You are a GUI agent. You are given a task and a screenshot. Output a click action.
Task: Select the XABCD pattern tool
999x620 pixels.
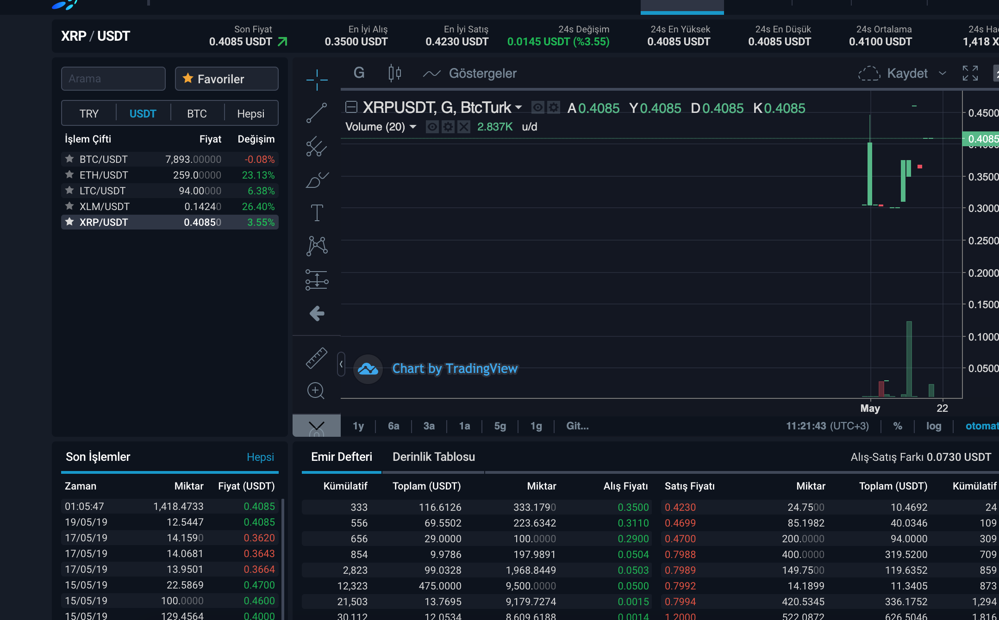click(317, 246)
